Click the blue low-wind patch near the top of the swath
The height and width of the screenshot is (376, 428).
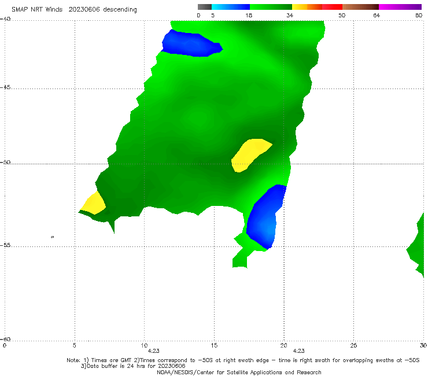pyautogui.click(x=191, y=44)
